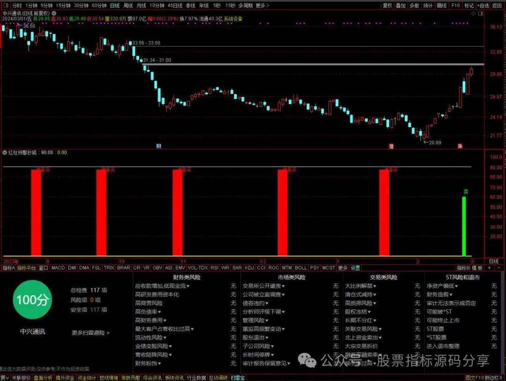Select the 周线 weekly chart
The height and width of the screenshot is (381, 506).
click(x=128, y=6)
